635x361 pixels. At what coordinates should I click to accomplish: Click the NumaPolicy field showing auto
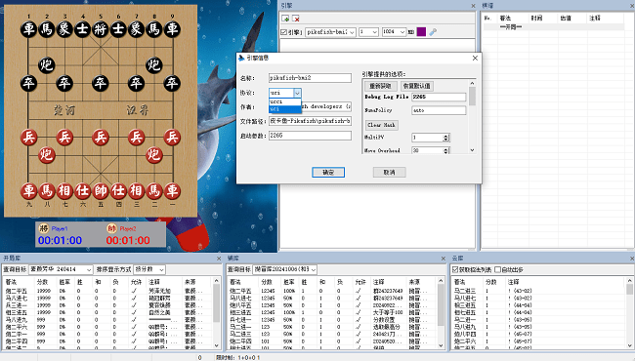coord(439,110)
